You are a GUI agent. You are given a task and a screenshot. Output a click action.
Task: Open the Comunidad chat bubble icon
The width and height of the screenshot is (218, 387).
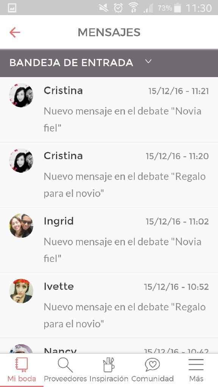[152, 365]
